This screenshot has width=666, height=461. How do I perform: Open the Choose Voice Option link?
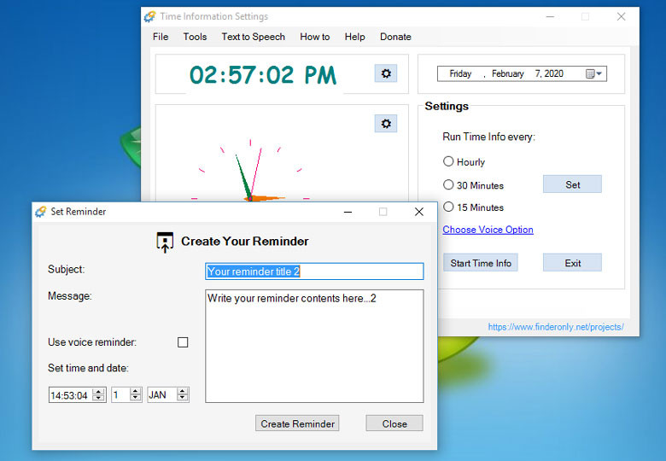point(488,230)
